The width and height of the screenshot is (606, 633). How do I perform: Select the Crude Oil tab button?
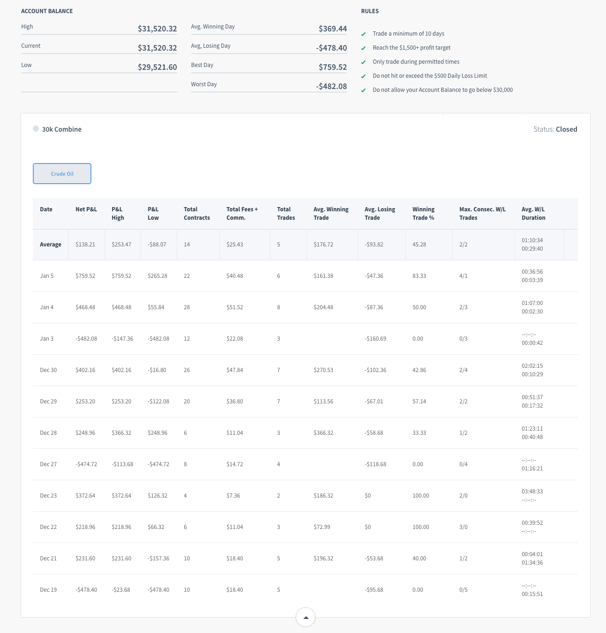pyautogui.click(x=62, y=174)
